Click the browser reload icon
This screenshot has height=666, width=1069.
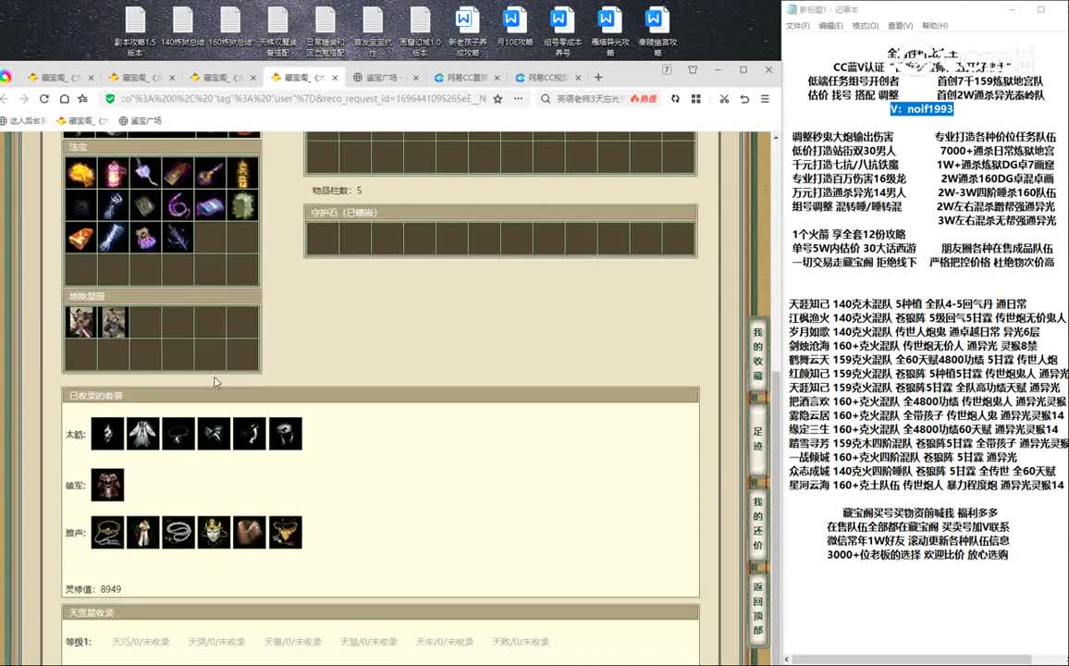(x=44, y=99)
